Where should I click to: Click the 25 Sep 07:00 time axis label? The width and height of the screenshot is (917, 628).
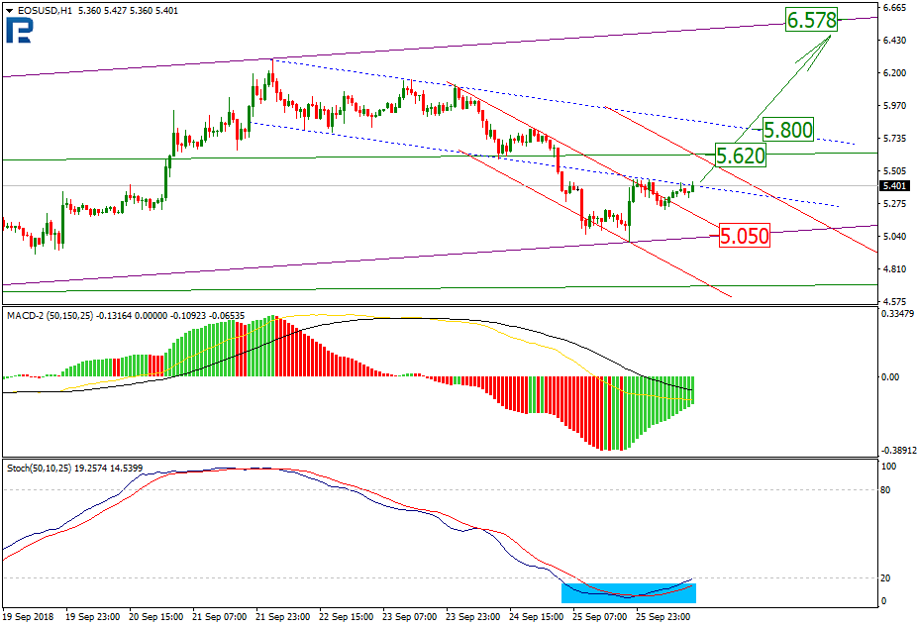click(599, 617)
